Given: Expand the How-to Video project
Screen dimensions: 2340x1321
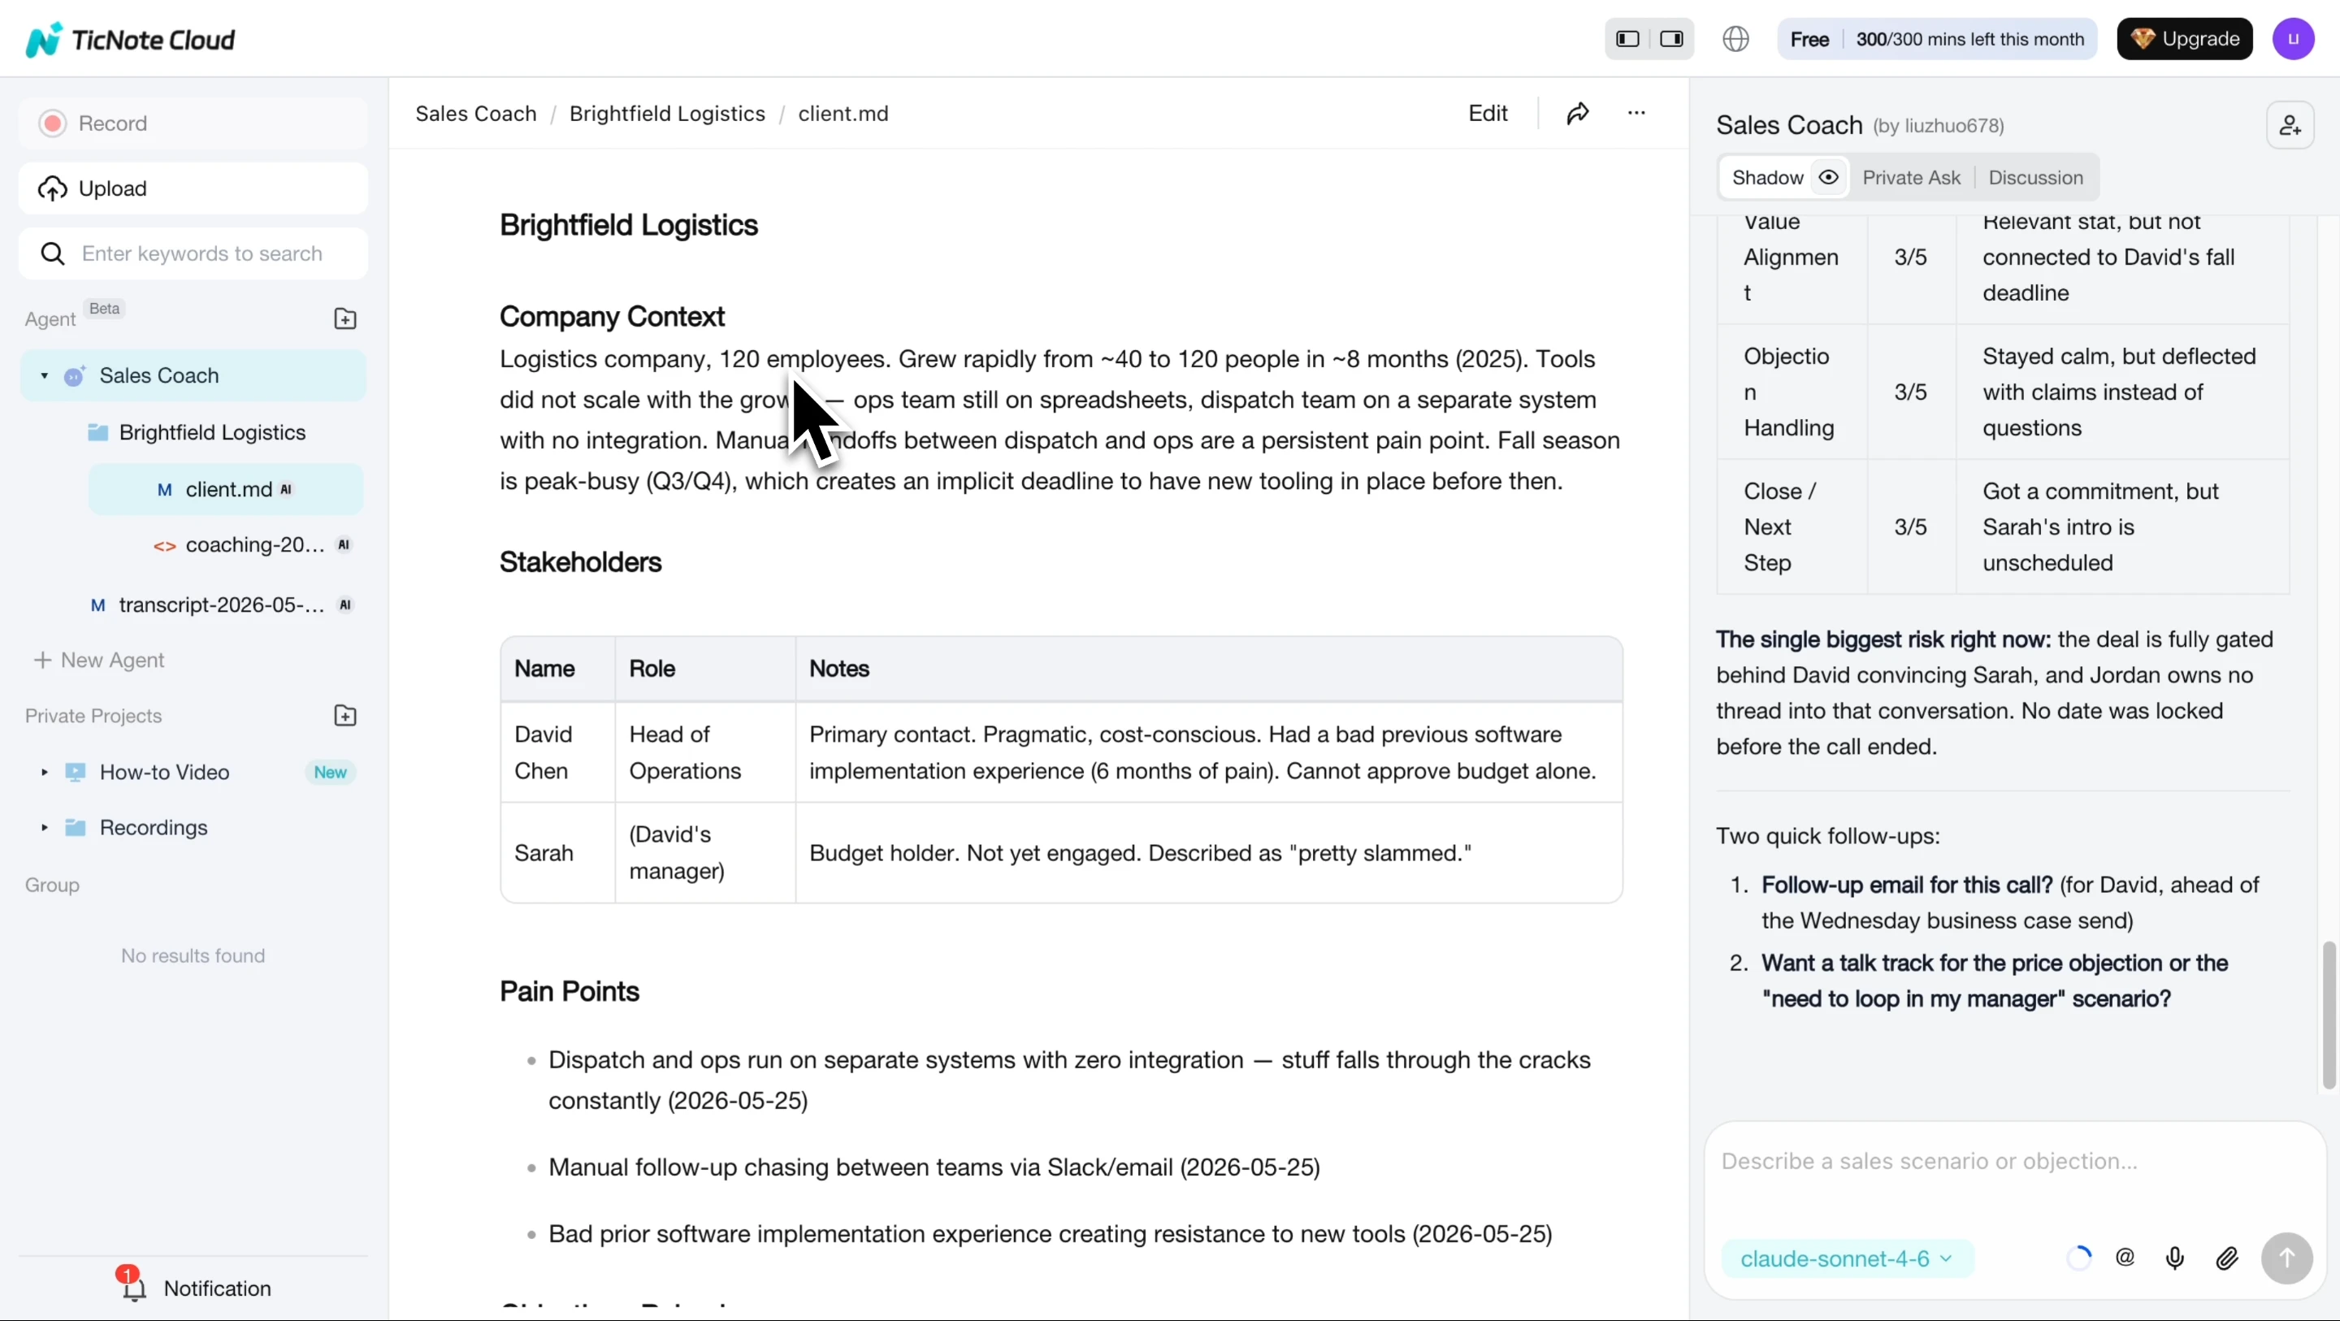Looking at the screenshot, I should coord(45,773).
